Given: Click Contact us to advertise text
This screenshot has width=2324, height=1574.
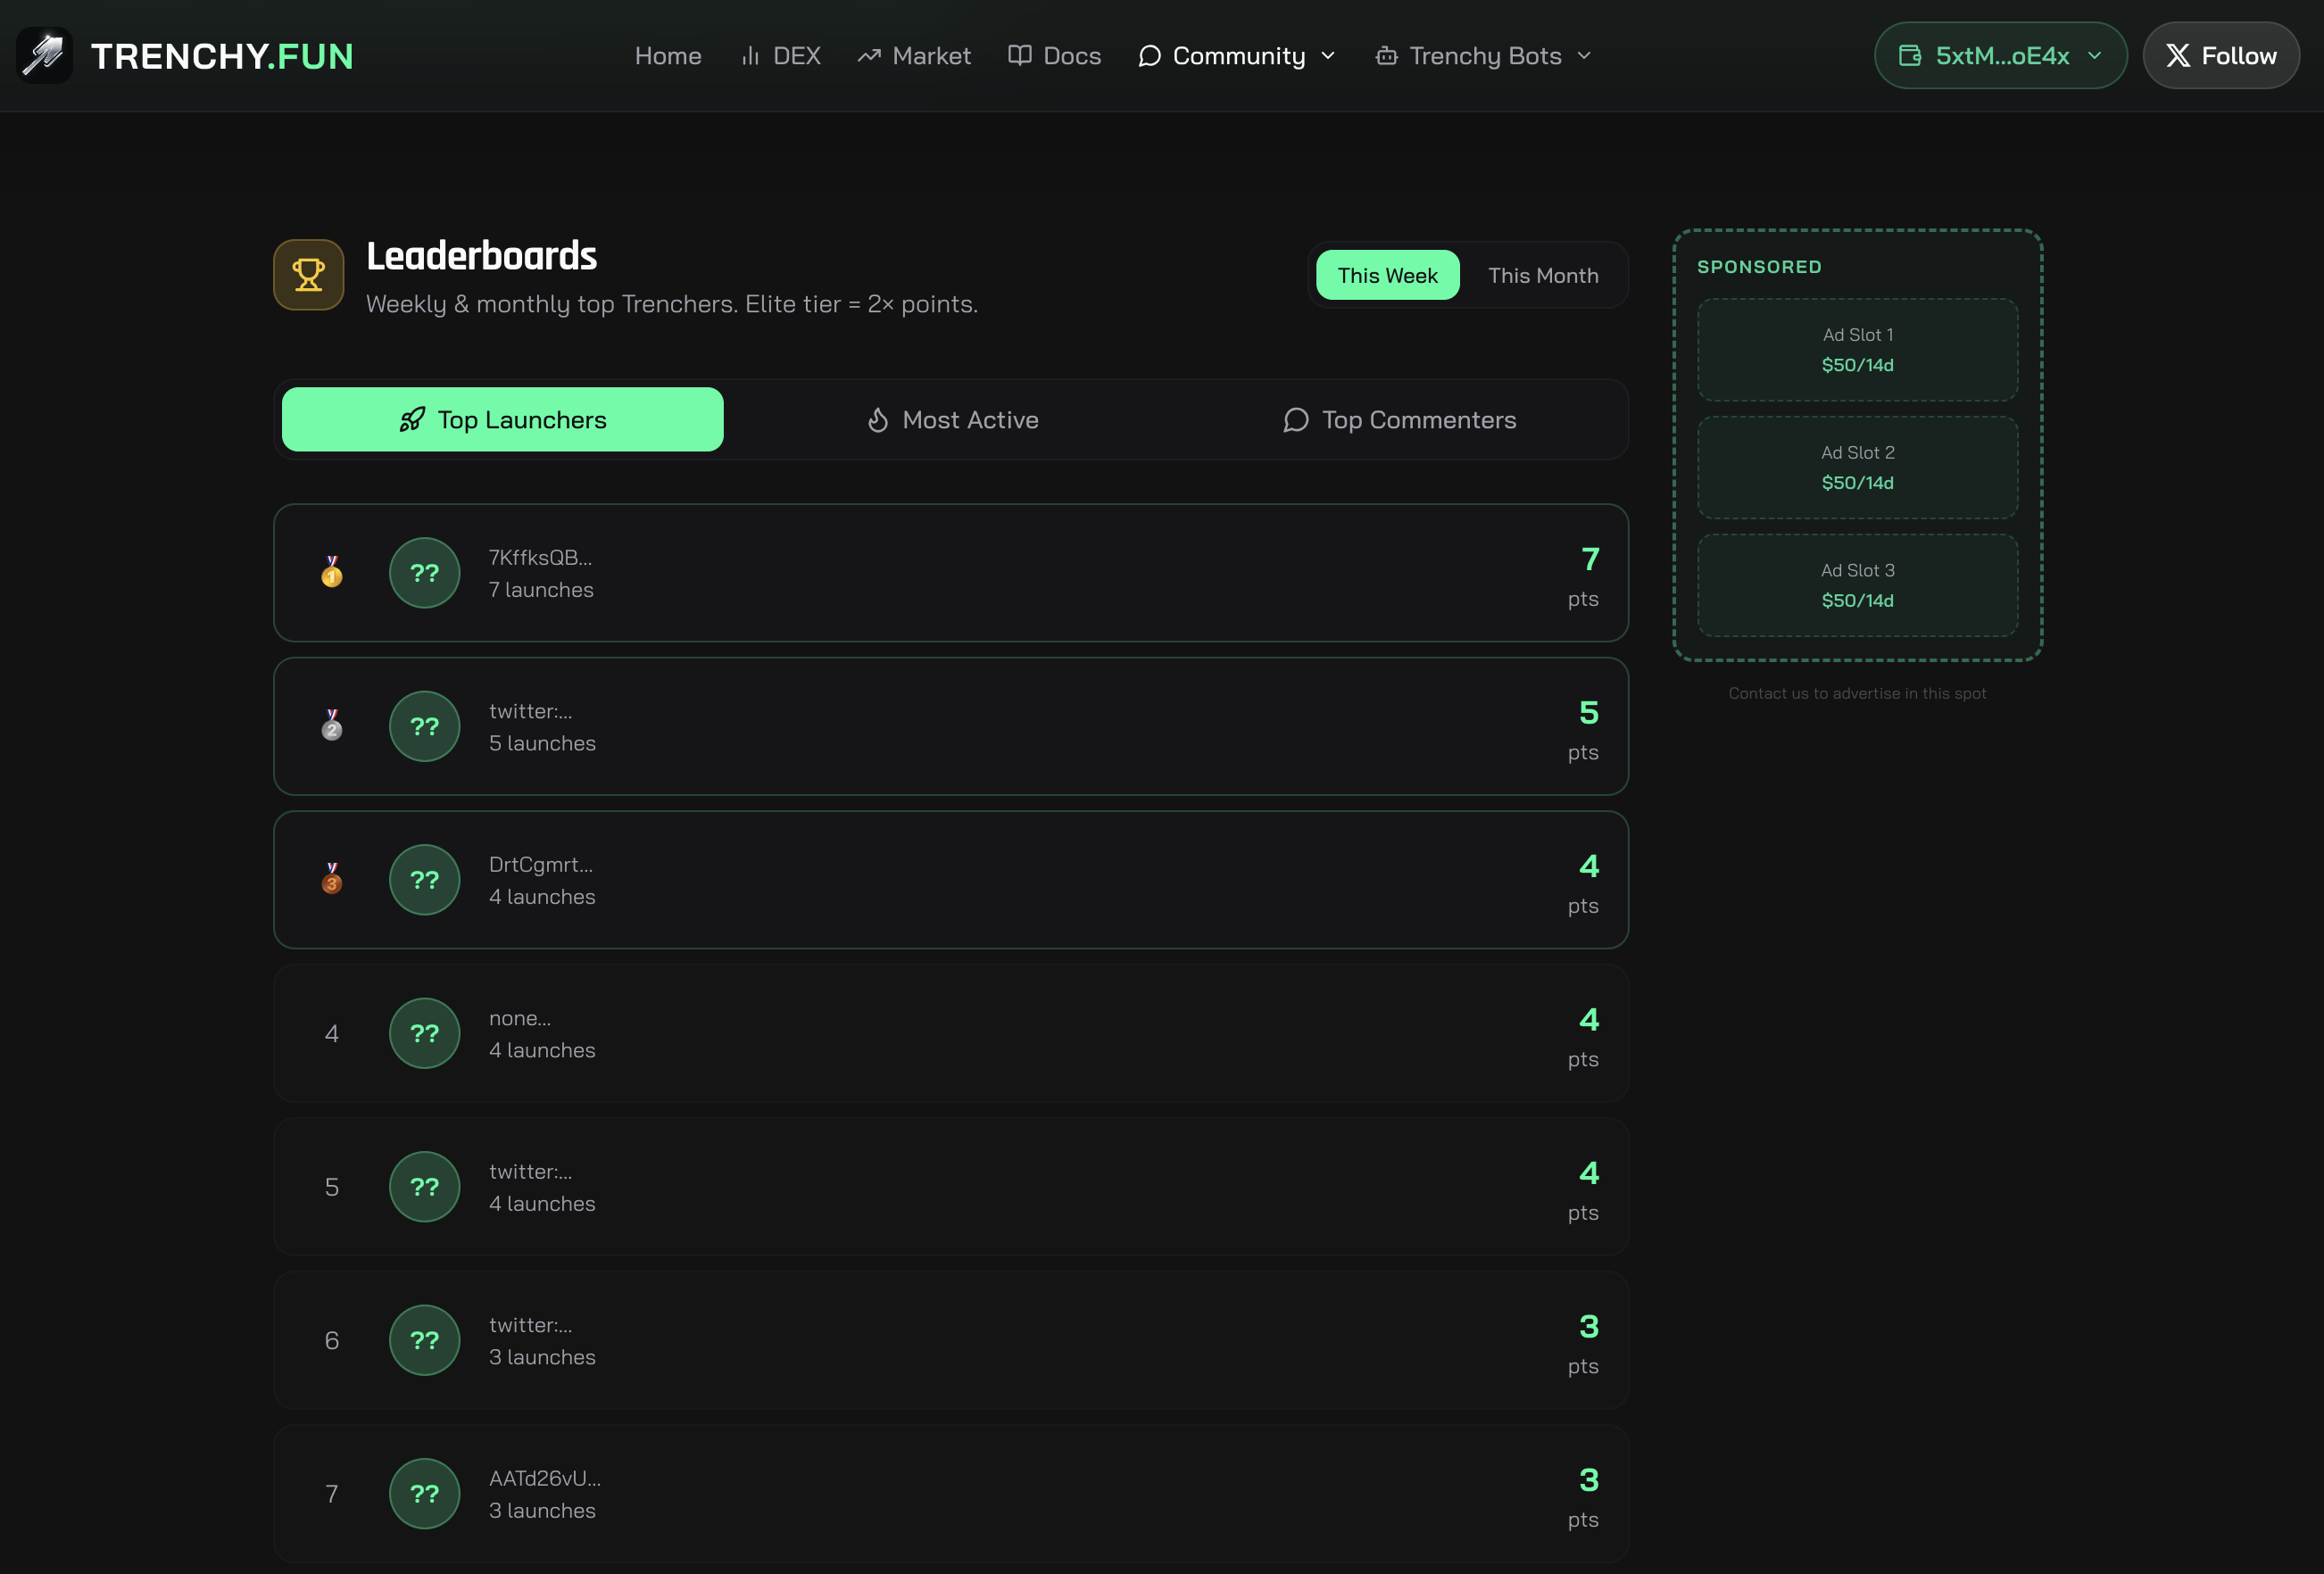Looking at the screenshot, I should tap(1858, 693).
